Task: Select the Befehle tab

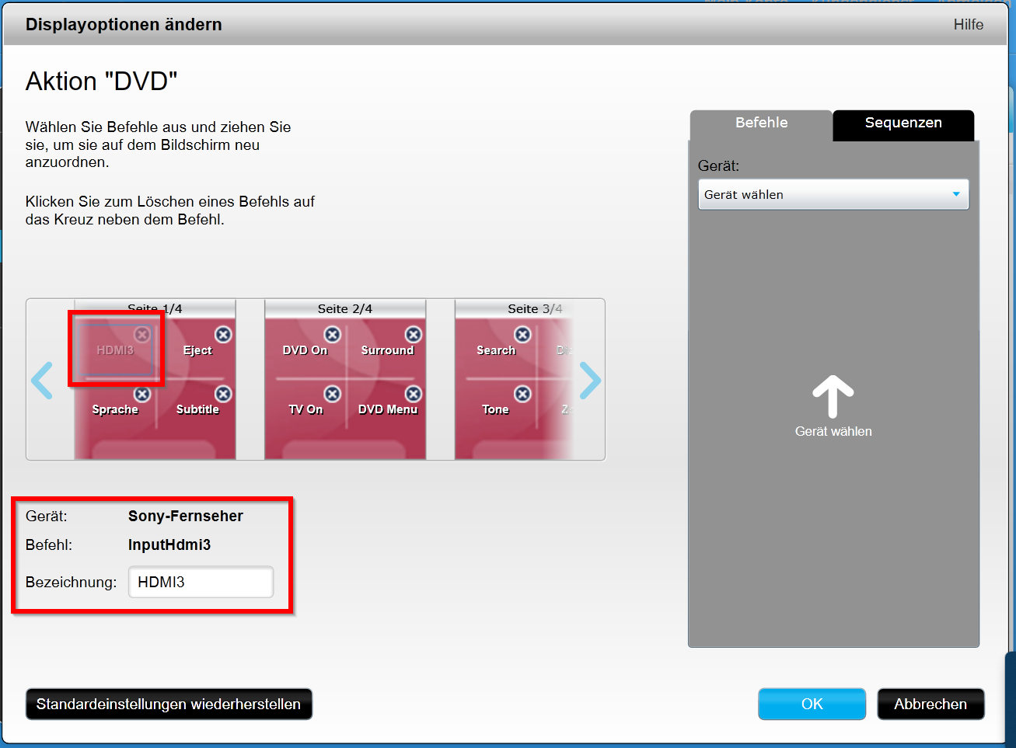Action: 761,124
